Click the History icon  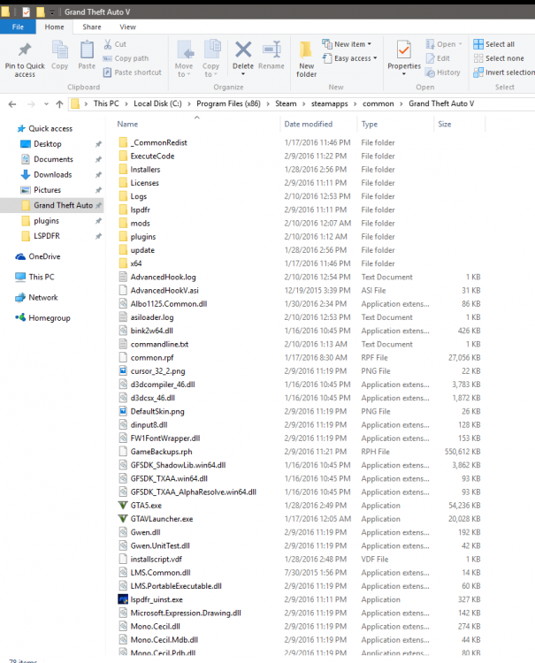[430, 72]
